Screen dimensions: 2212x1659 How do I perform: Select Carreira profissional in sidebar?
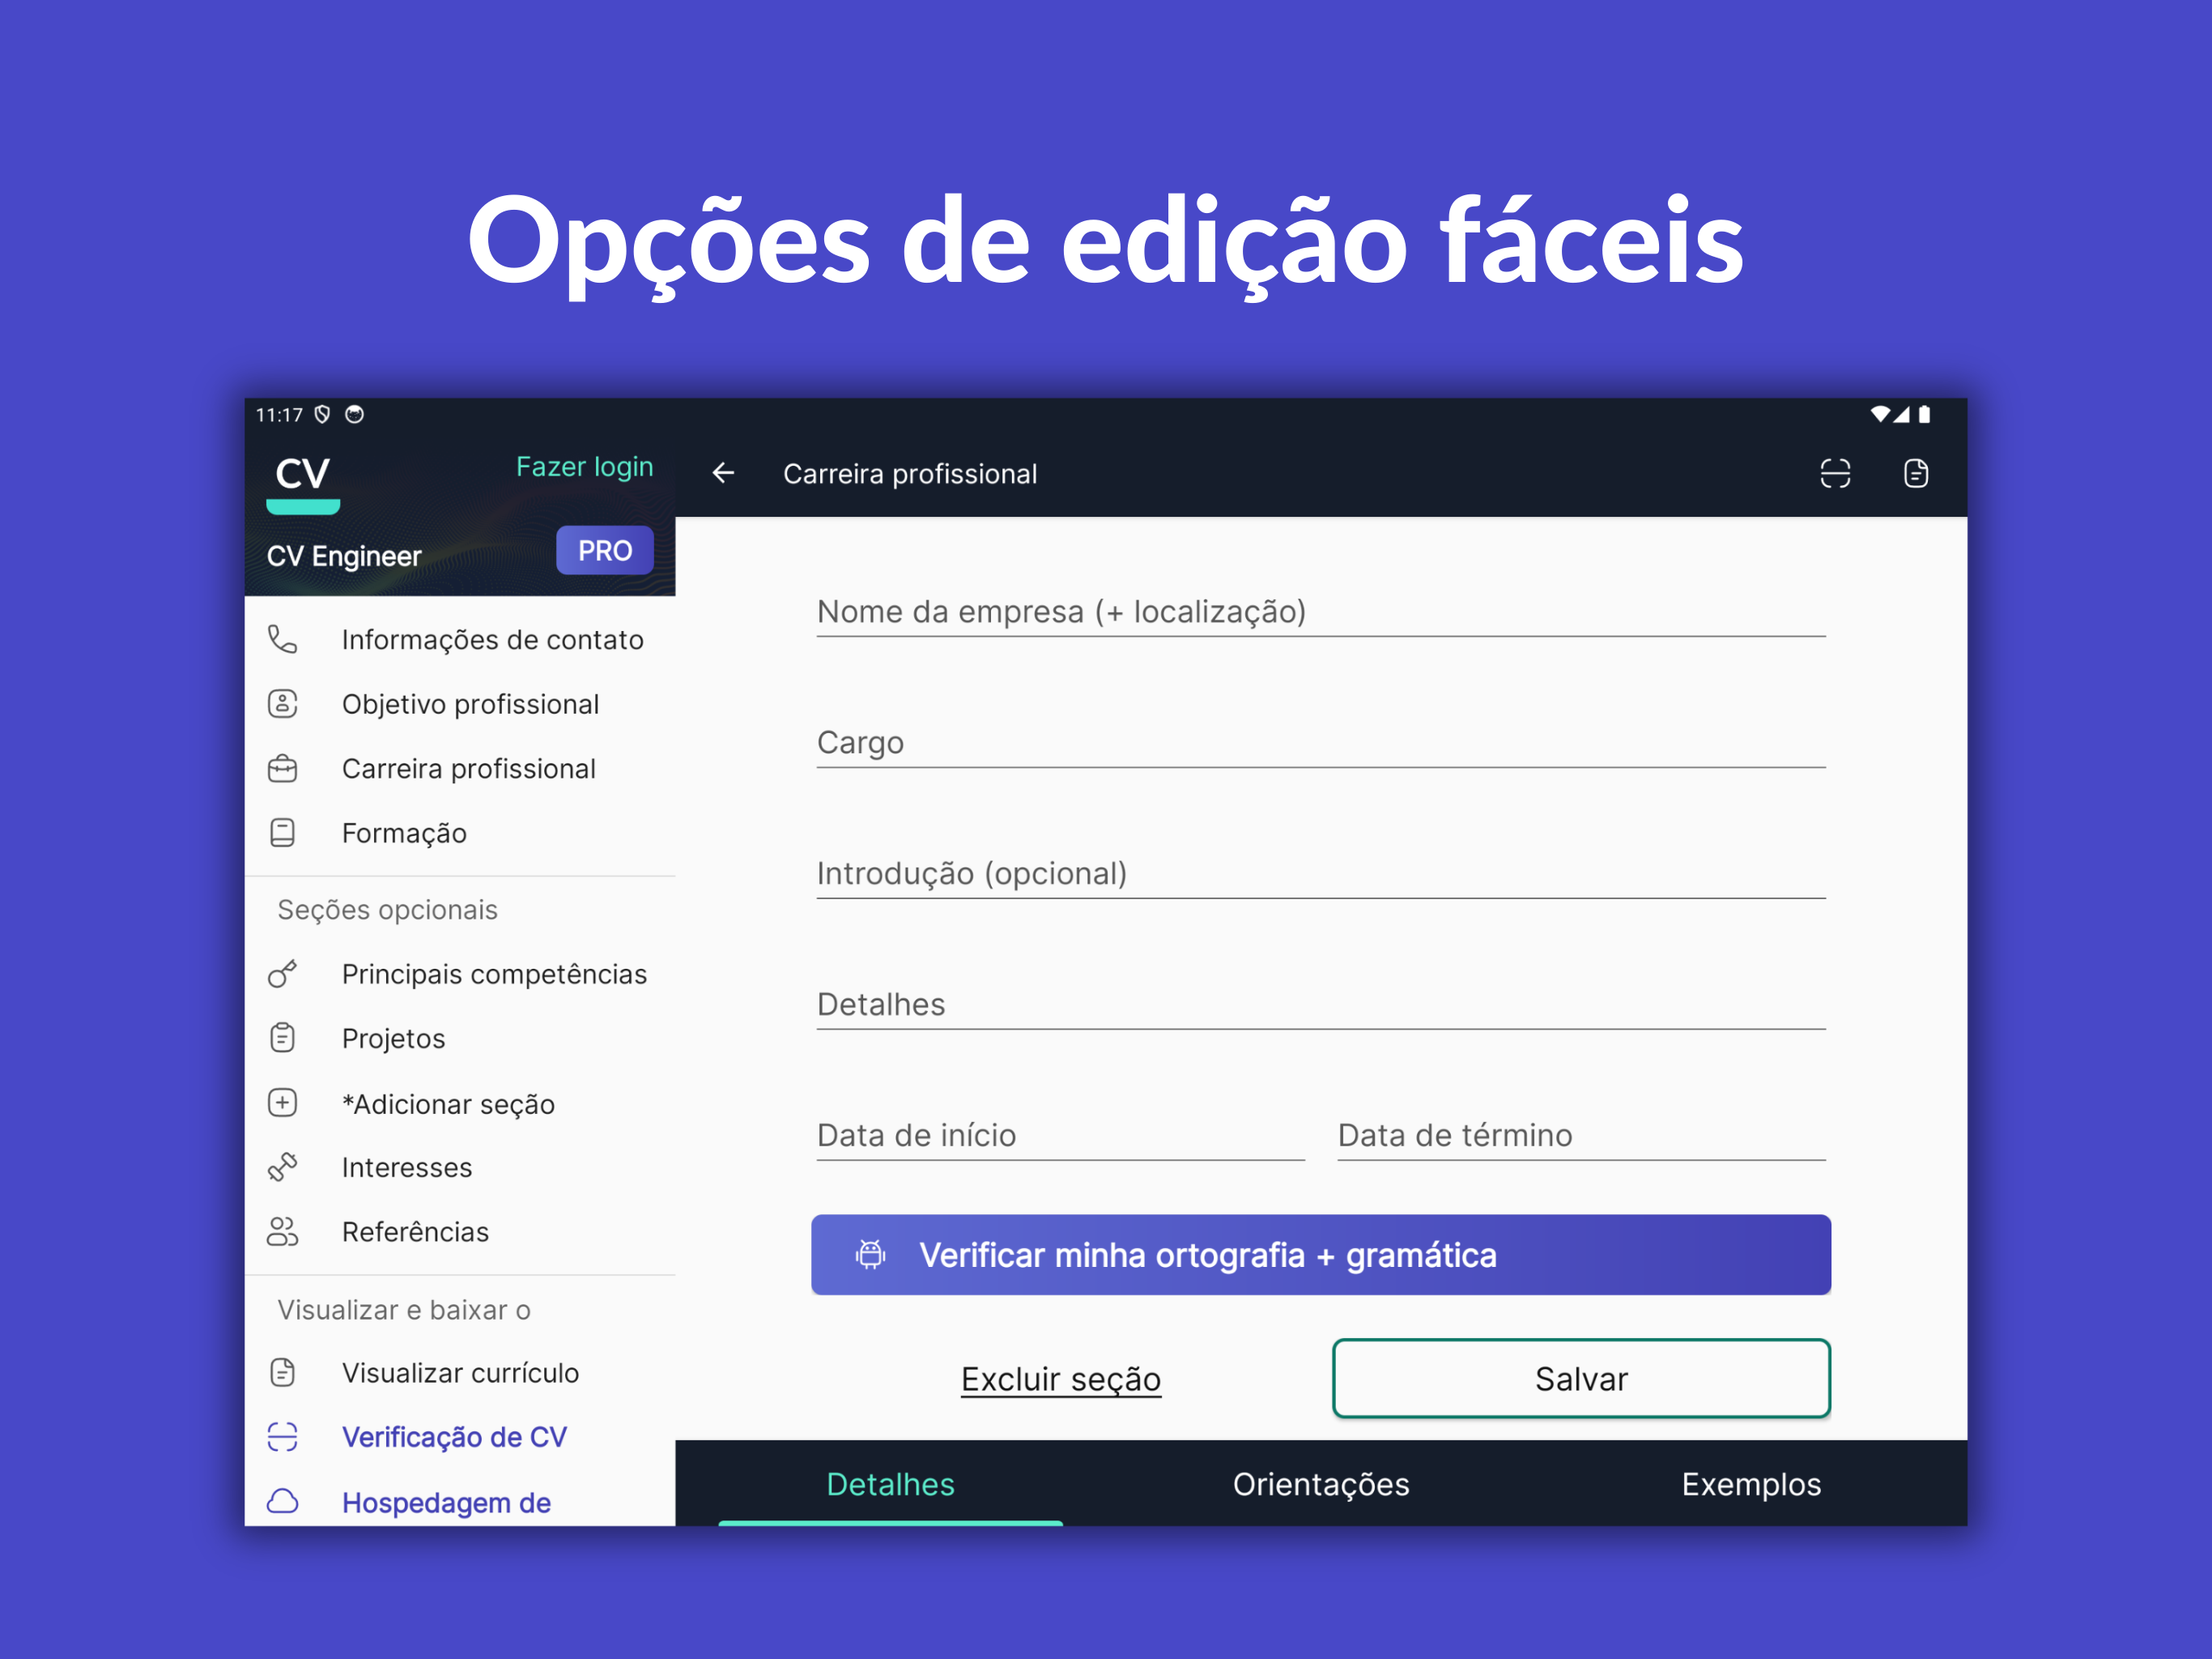point(460,769)
